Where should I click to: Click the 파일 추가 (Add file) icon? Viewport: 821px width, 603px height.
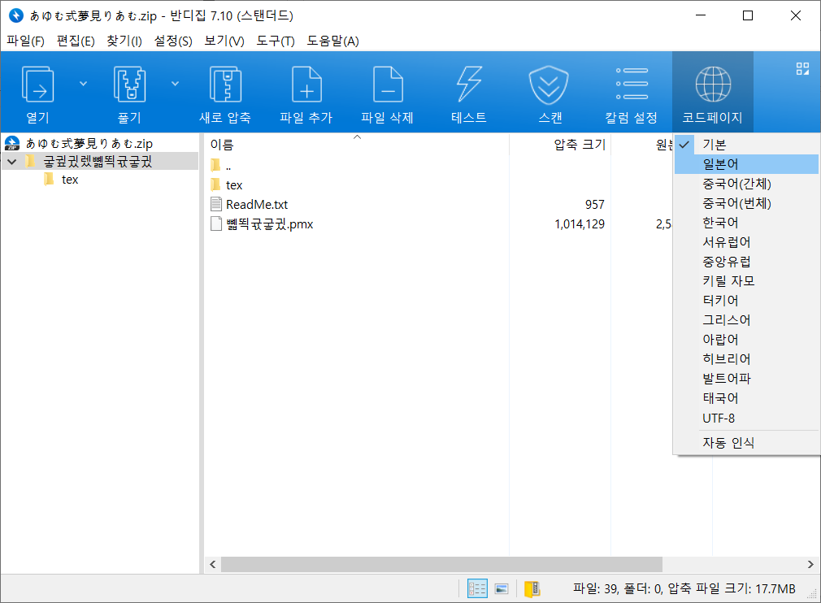click(x=306, y=85)
